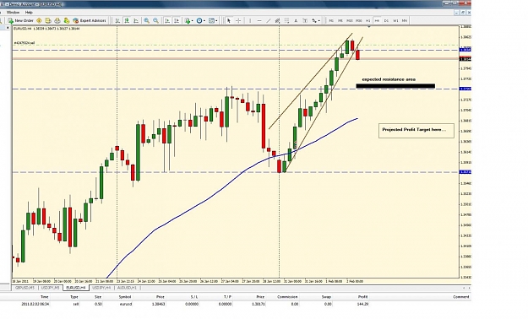Close the left side panel with X
This screenshot has height=319, width=528.
[8, 28]
